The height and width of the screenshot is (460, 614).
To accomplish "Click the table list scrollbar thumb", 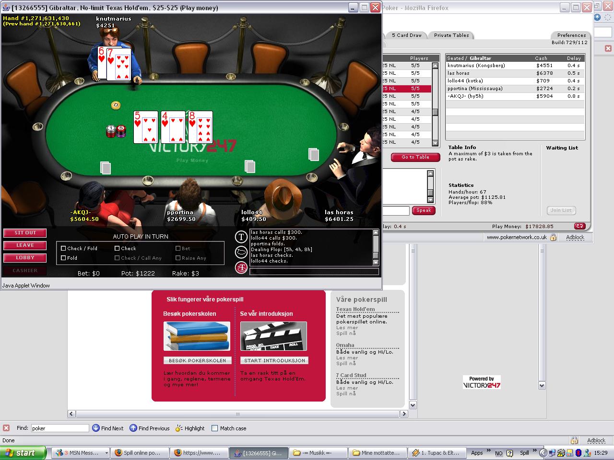I will pyautogui.click(x=435, y=113).
